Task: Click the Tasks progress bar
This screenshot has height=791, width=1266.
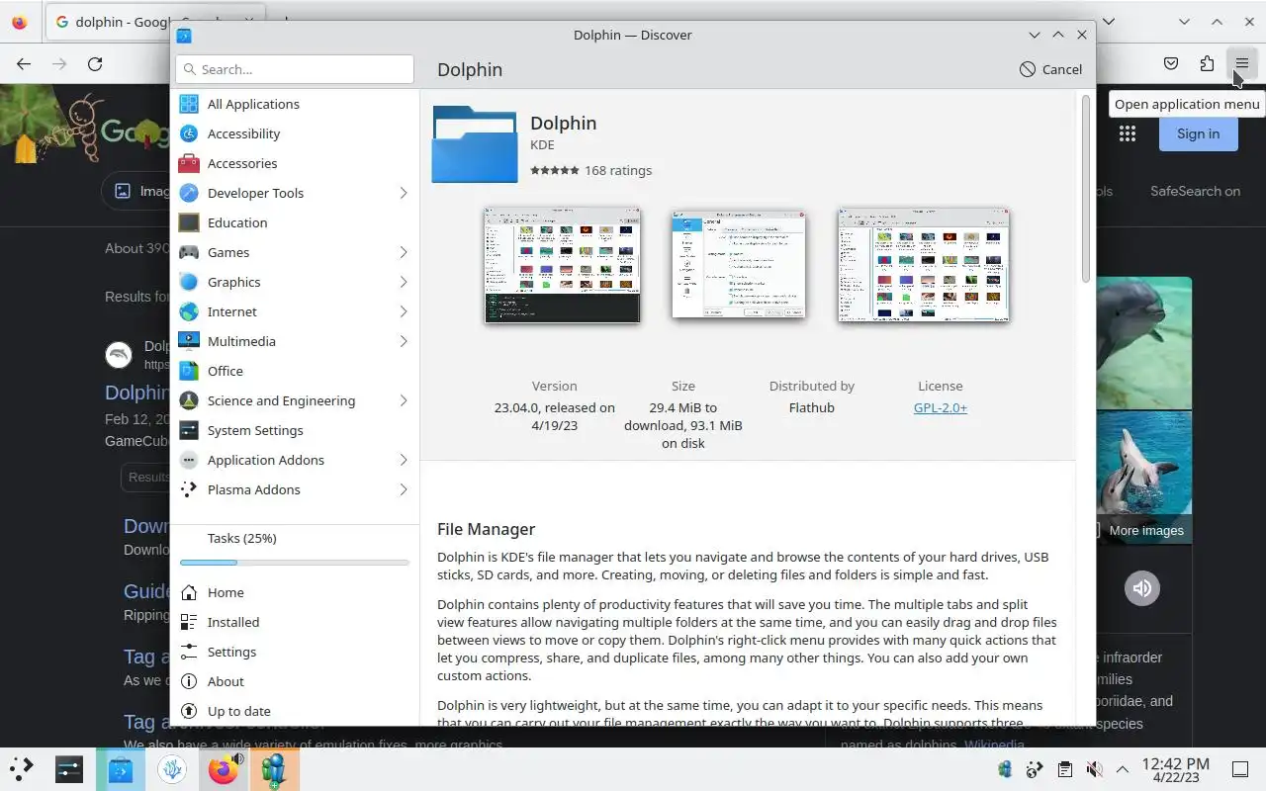Action: point(295,563)
